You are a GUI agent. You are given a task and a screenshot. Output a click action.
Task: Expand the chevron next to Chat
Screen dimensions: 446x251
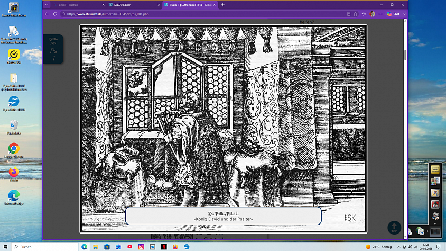pos(404,14)
